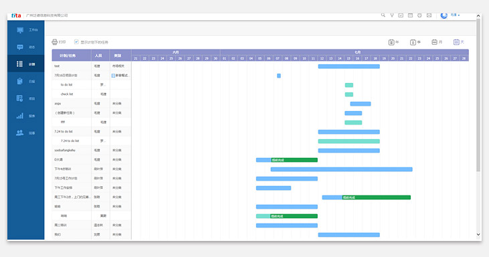489x257 pixels.
Task: Click the green completed bar in D大调 row
Action: (x=294, y=160)
